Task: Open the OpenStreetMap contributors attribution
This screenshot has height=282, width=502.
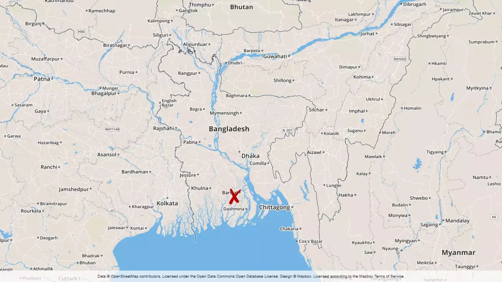Action: click(x=135, y=276)
